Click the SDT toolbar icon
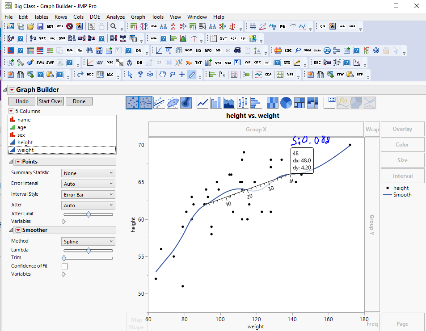The height and width of the screenshot is (331, 426). pos(50,26)
